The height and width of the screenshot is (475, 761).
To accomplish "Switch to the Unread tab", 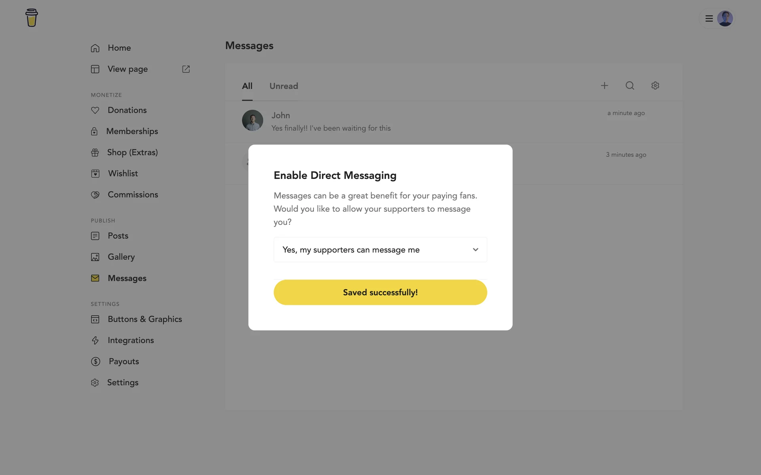I will [283, 86].
